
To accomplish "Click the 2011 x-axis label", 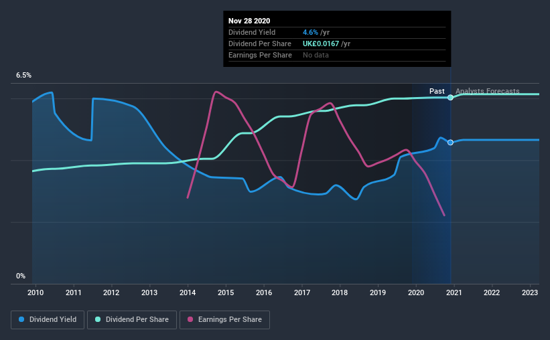I will click(73, 292).
